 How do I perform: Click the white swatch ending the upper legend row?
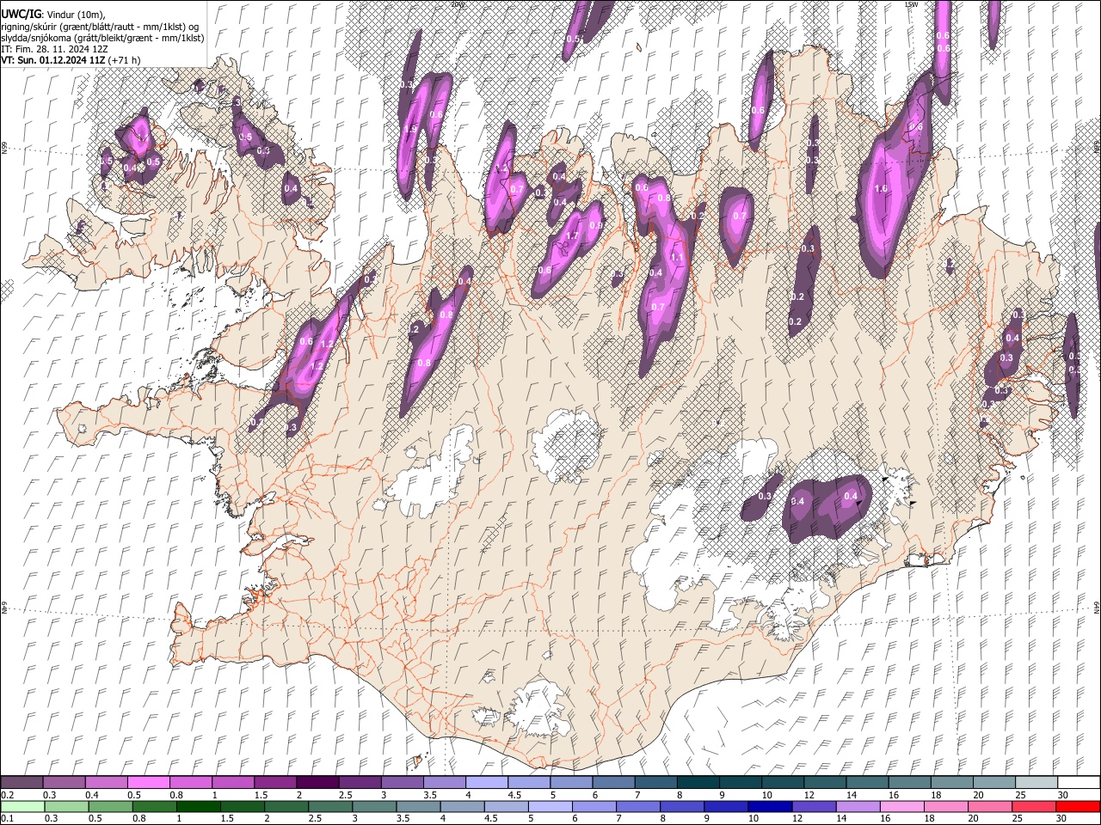click(1079, 783)
